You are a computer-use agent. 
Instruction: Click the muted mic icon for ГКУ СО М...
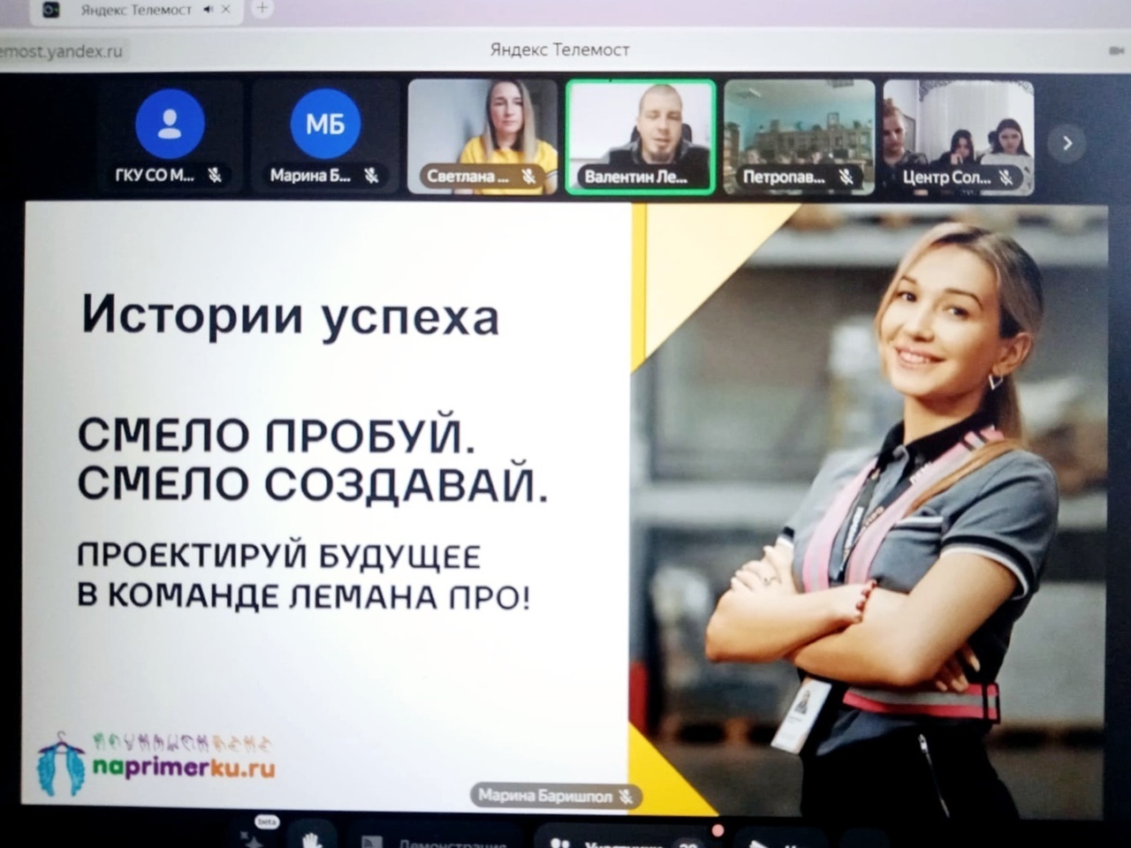pyautogui.click(x=215, y=175)
